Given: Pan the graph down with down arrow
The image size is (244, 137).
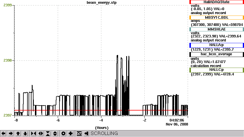Looking at the screenshot, I should tap(25, 134).
